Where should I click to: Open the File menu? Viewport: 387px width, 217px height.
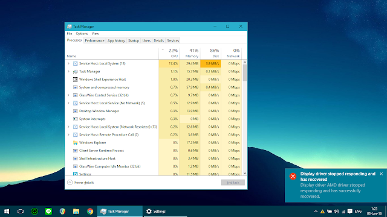70,34
